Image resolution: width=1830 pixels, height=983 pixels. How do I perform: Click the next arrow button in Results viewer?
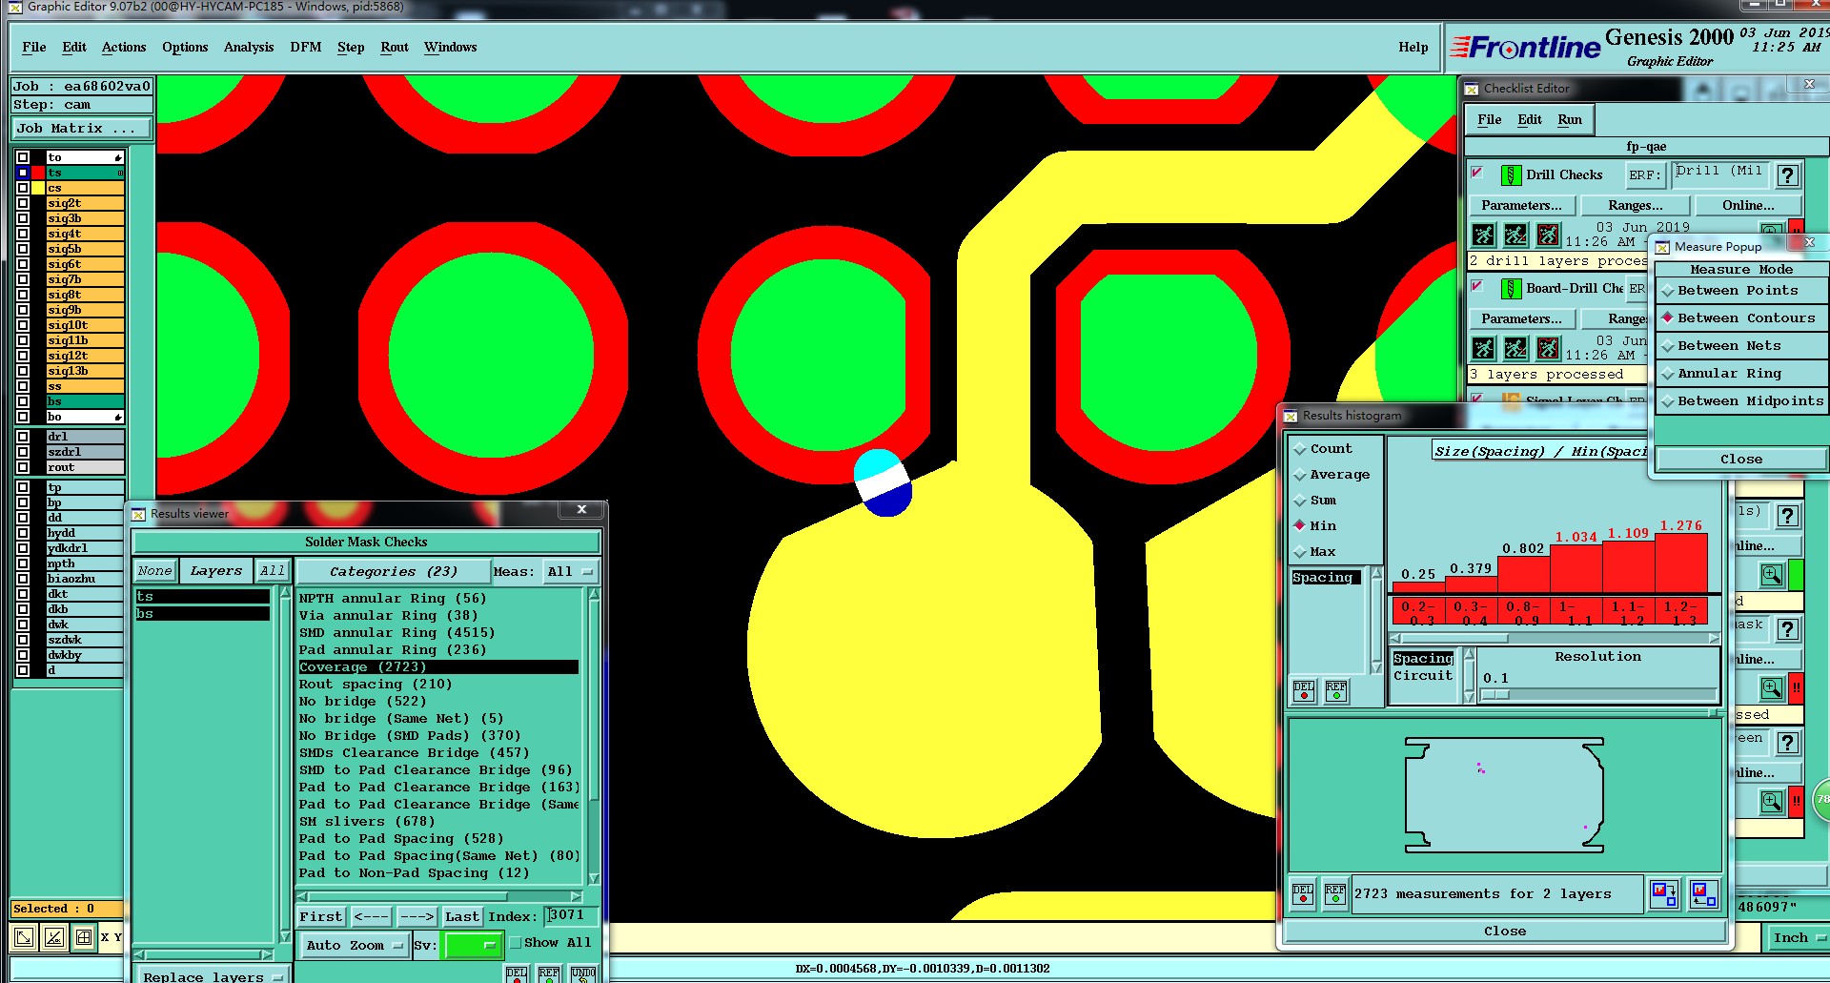click(417, 917)
